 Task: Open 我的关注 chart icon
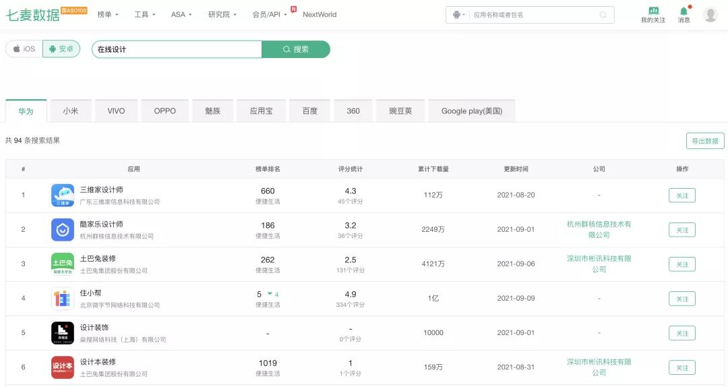(653, 11)
